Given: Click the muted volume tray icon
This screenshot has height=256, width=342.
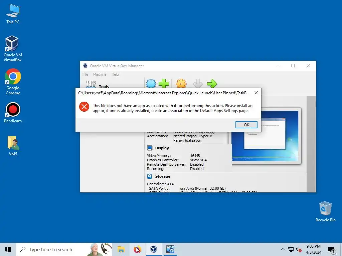Looking at the screenshot, I should [x=299, y=249].
